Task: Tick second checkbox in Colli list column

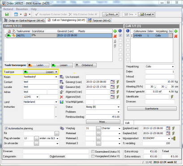Action: pos(128,40)
